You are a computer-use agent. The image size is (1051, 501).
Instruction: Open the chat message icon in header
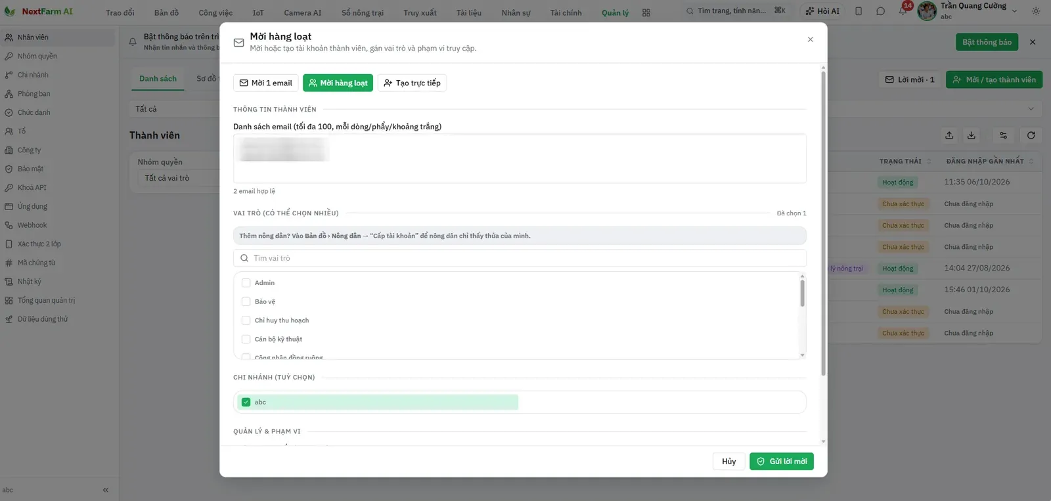click(x=880, y=11)
